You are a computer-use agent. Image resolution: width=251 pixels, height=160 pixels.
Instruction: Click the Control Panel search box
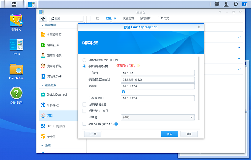coord(66,19)
